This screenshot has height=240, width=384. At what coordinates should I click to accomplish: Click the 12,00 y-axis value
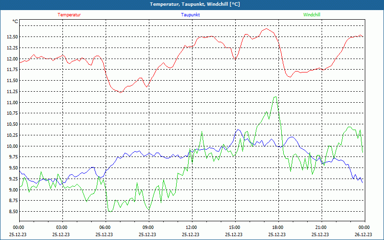12,59
